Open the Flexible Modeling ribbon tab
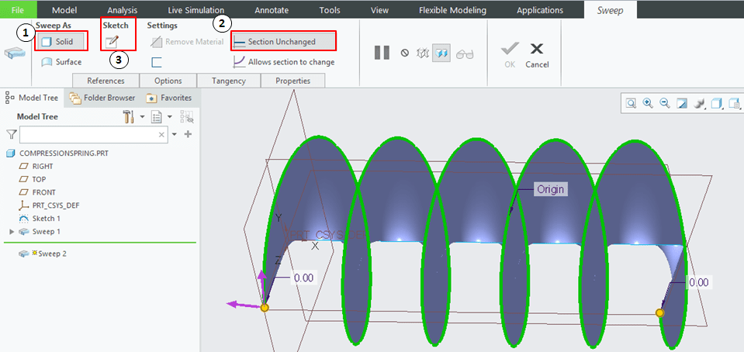Image resolution: width=744 pixels, height=352 pixels. [452, 10]
